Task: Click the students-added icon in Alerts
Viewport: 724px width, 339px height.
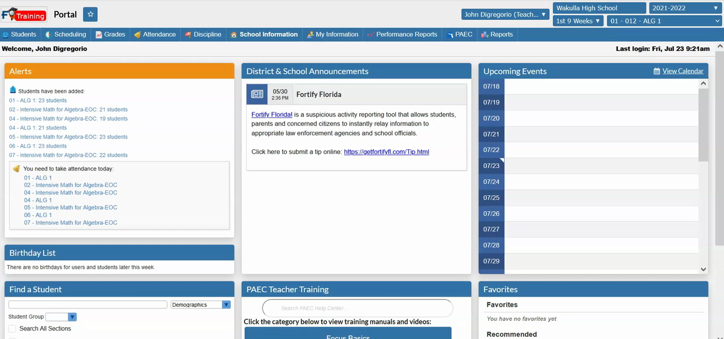Action: click(13, 90)
